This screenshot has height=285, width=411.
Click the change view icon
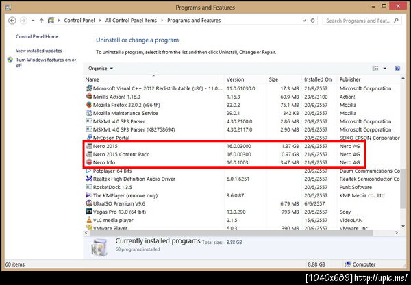point(375,69)
